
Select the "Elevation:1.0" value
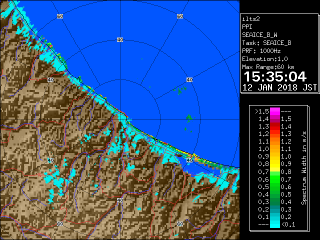(265, 59)
